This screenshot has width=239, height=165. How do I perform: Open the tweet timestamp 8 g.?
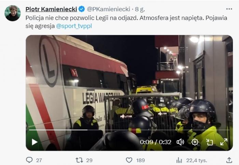tap(140, 9)
